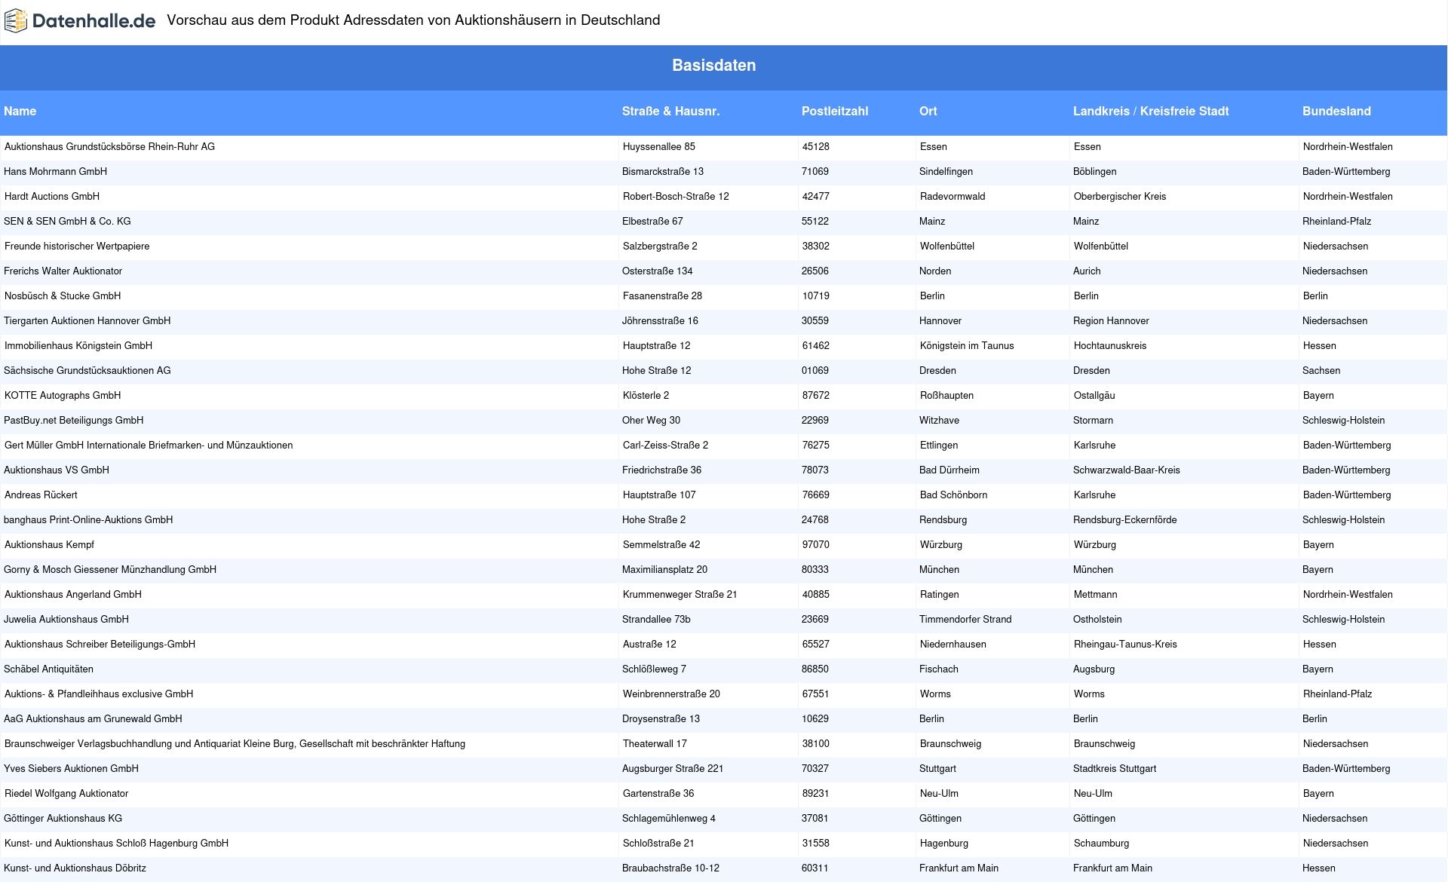Image resolution: width=1448 pixels, height=882 pixels.
Task: Select the Timmendorfer Strand city cell
Action: pos(965,620)
